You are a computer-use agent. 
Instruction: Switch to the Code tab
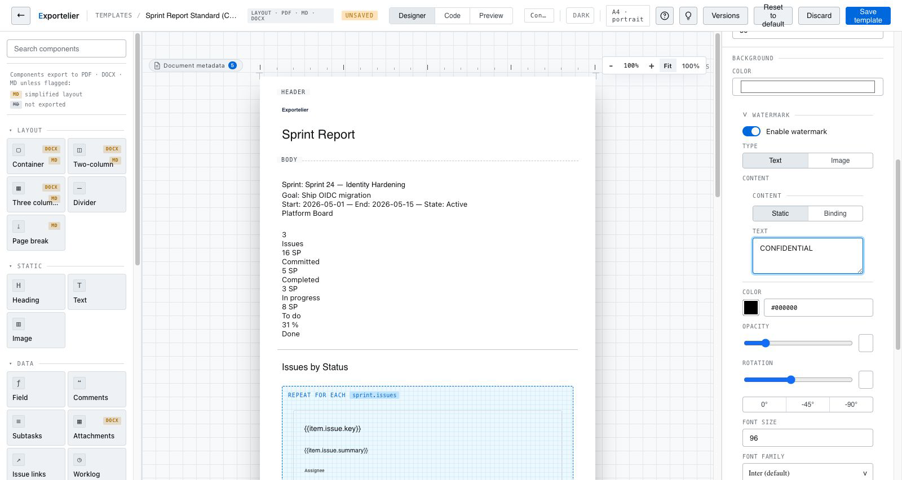pyautogui.click(x=452, y=16)
